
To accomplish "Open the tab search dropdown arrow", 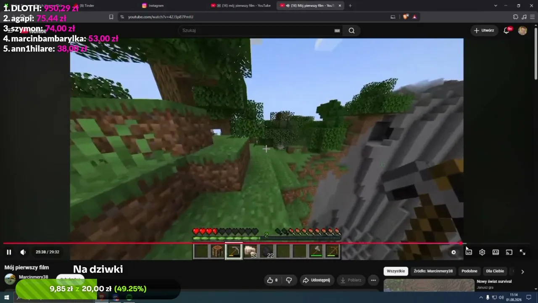I will [496, 5].
